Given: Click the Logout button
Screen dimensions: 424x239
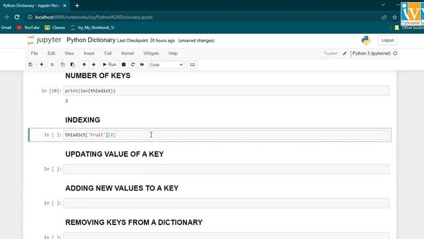Looking at the screenshot, I should point(388,40).
